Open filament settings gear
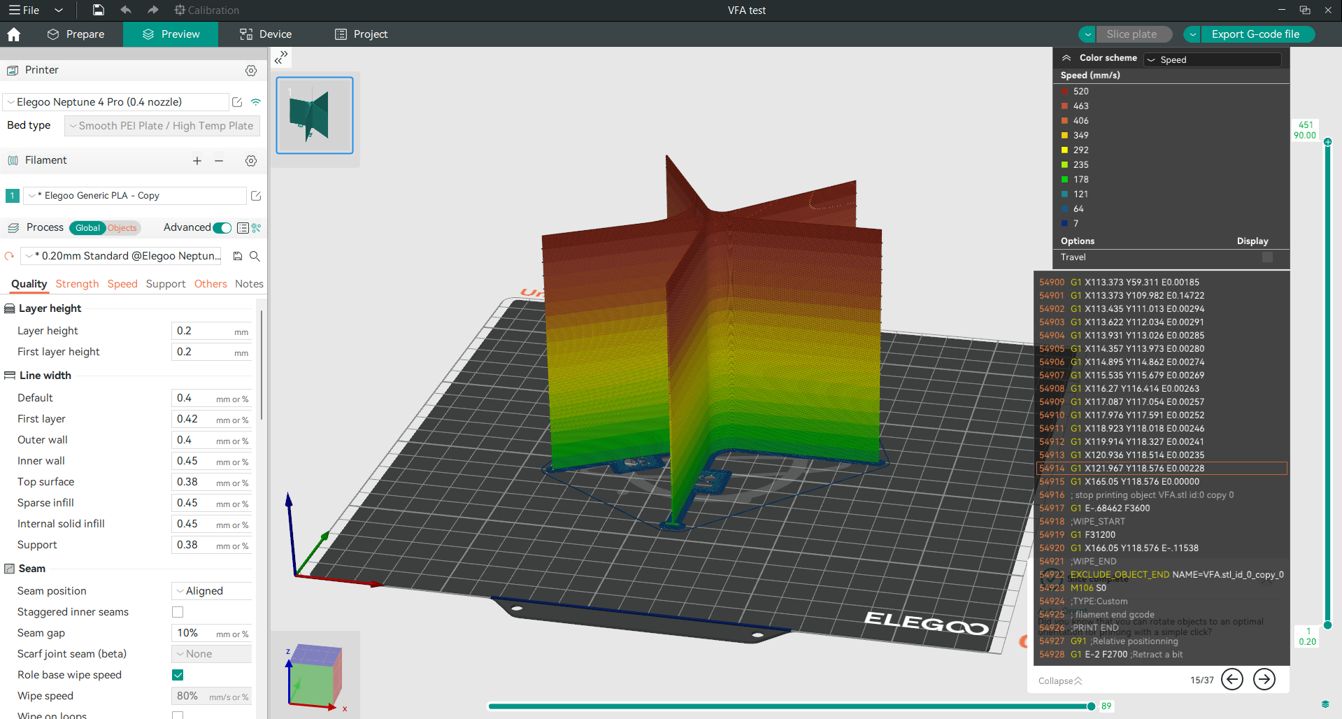 (x=251, y=161)
